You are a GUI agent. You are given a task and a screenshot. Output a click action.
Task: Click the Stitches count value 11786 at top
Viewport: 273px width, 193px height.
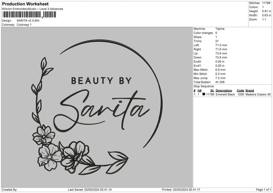click(267, 3)
